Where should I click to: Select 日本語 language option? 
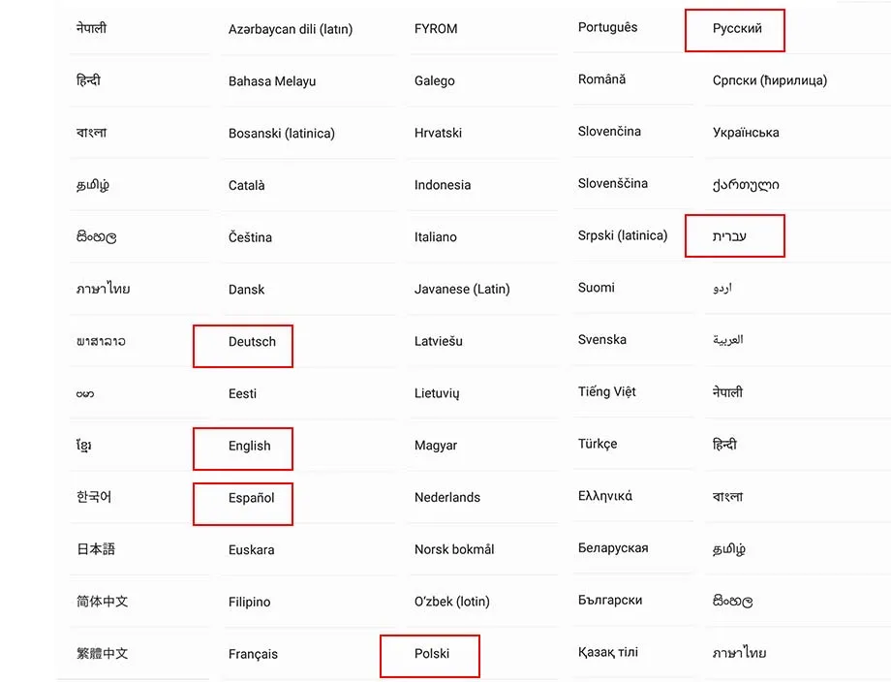tap(96, 549)
